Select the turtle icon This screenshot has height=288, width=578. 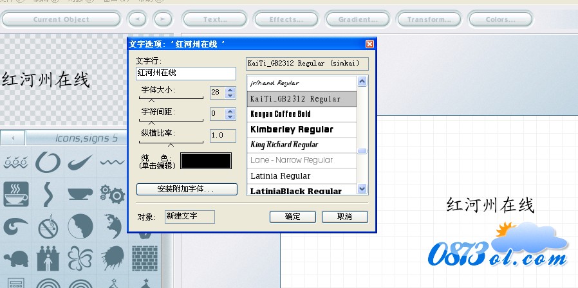click(16, 258)
